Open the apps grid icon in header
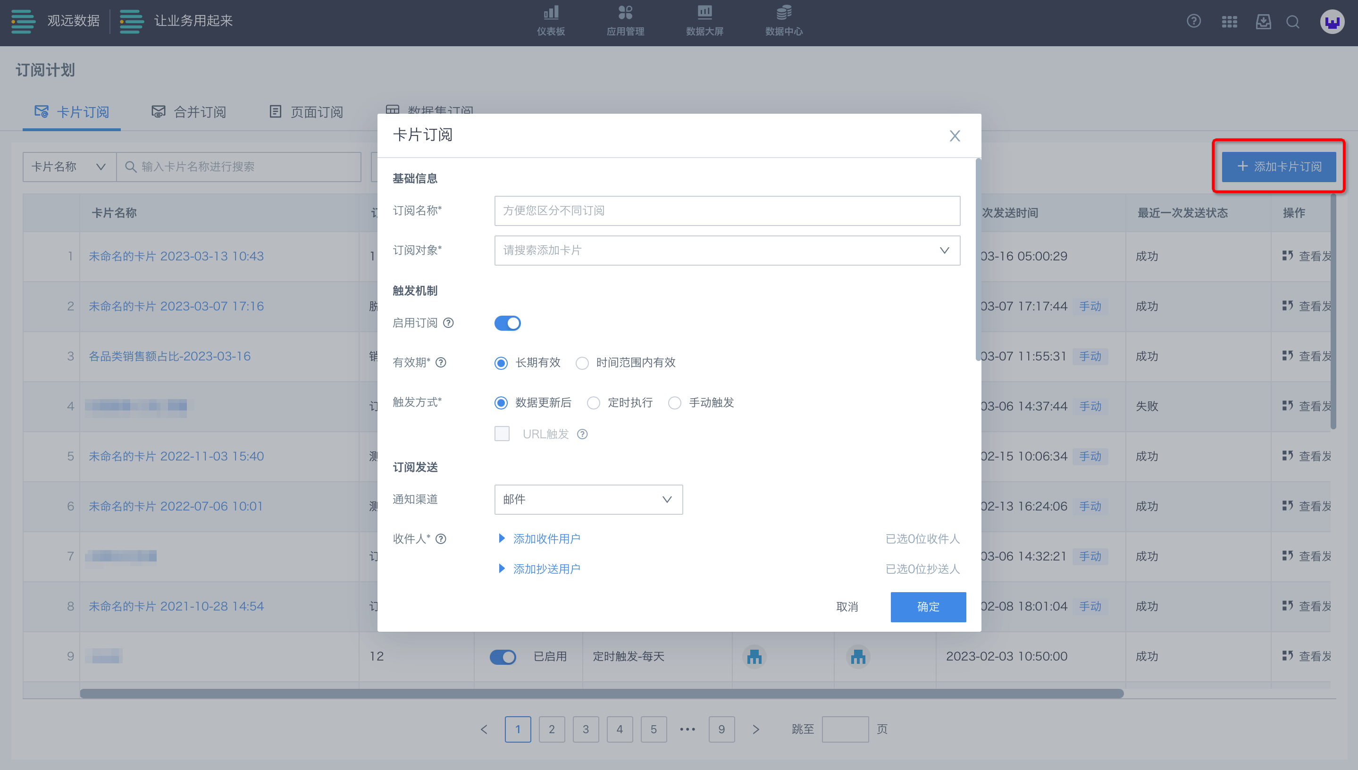Screen dimensions: 1358x770 [1229, 22]
